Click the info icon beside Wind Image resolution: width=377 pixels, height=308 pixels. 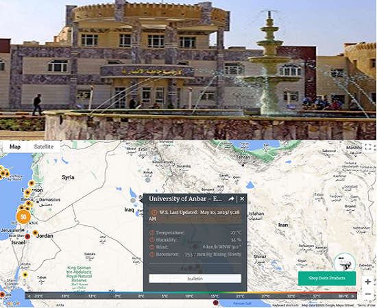pyautogui.click(x=151, y=247)
